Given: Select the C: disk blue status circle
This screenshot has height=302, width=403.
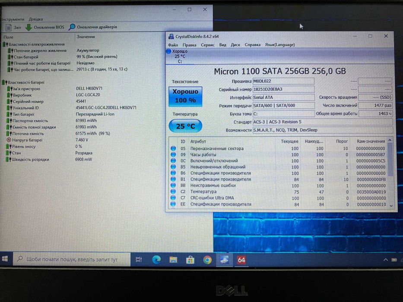Looking at the screenshot, I should (x=168, y=51).
